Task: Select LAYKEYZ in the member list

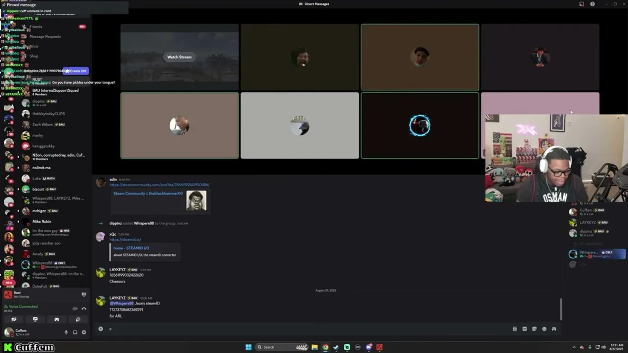Action: tap(597, 223)
